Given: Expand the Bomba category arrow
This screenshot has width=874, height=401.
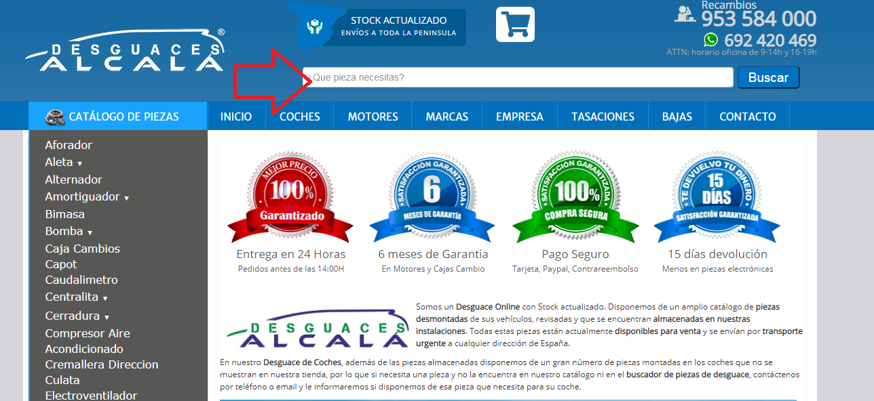Looking at the screenshot, I should pyautogui.click(x=90, y=233).
